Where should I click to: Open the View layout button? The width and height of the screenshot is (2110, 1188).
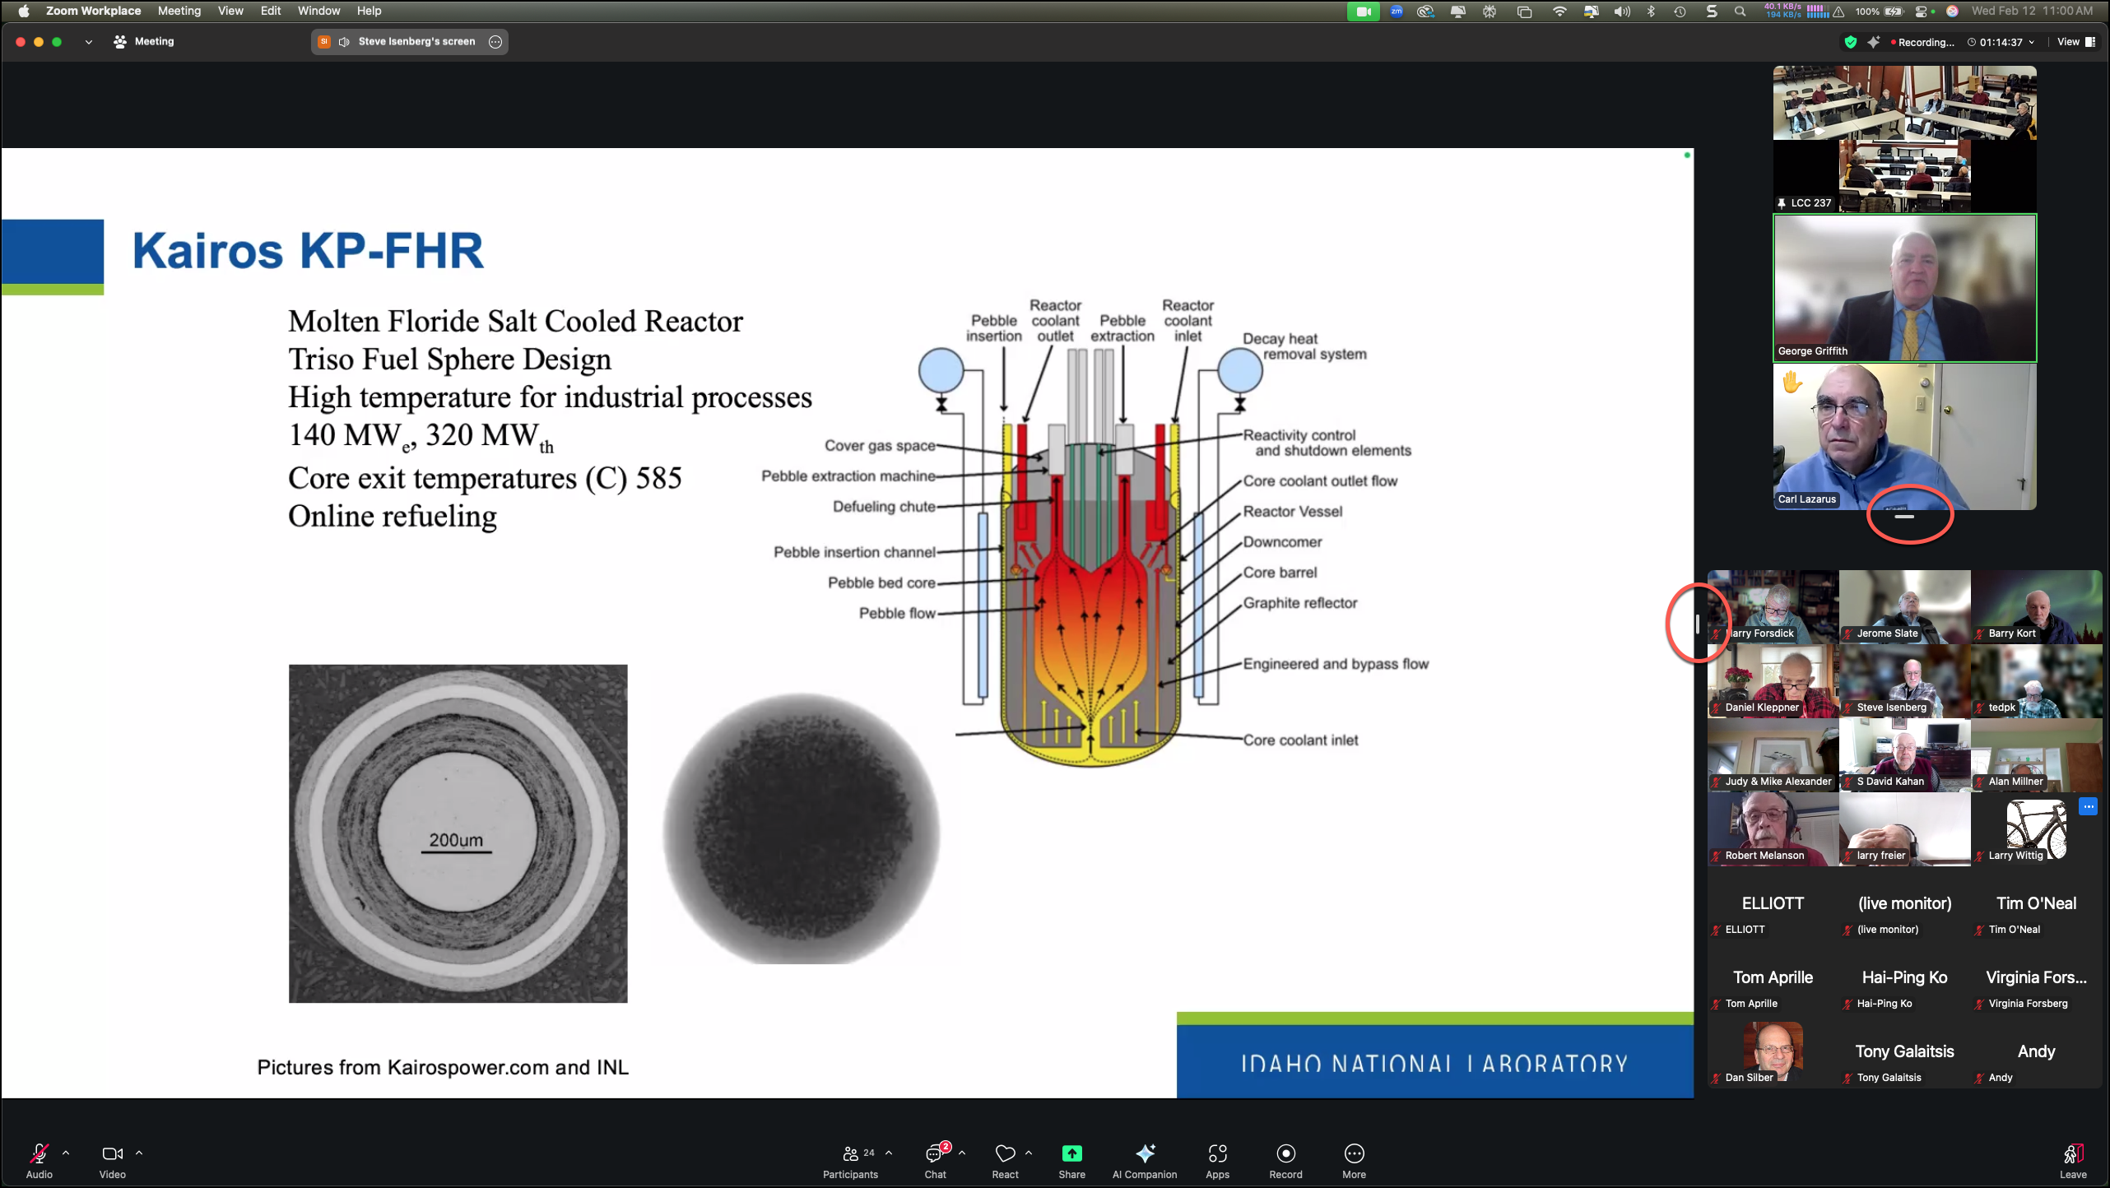pos(2076,42)
